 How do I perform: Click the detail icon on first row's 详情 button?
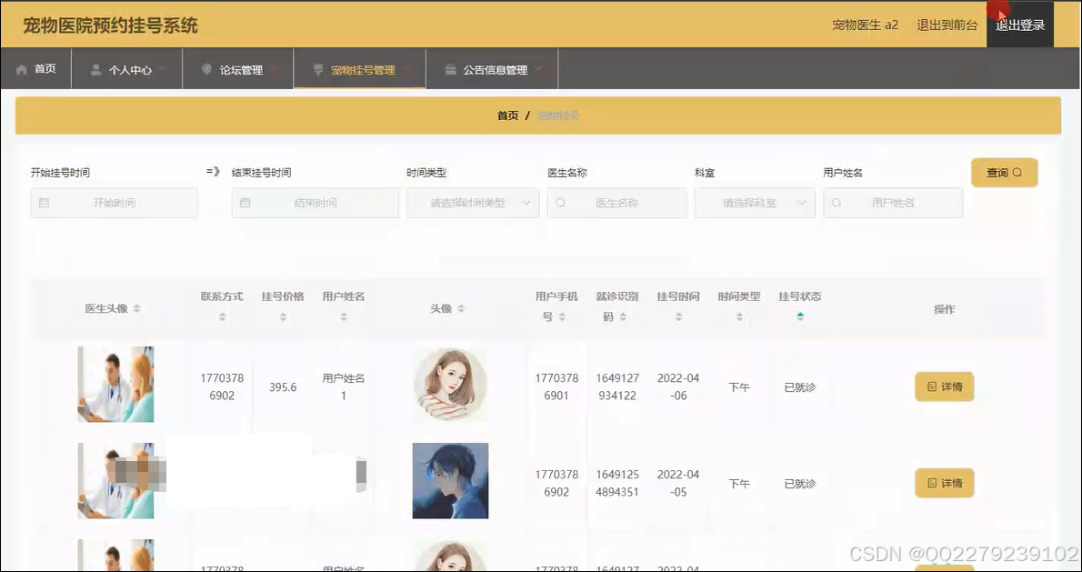(933, 386)
